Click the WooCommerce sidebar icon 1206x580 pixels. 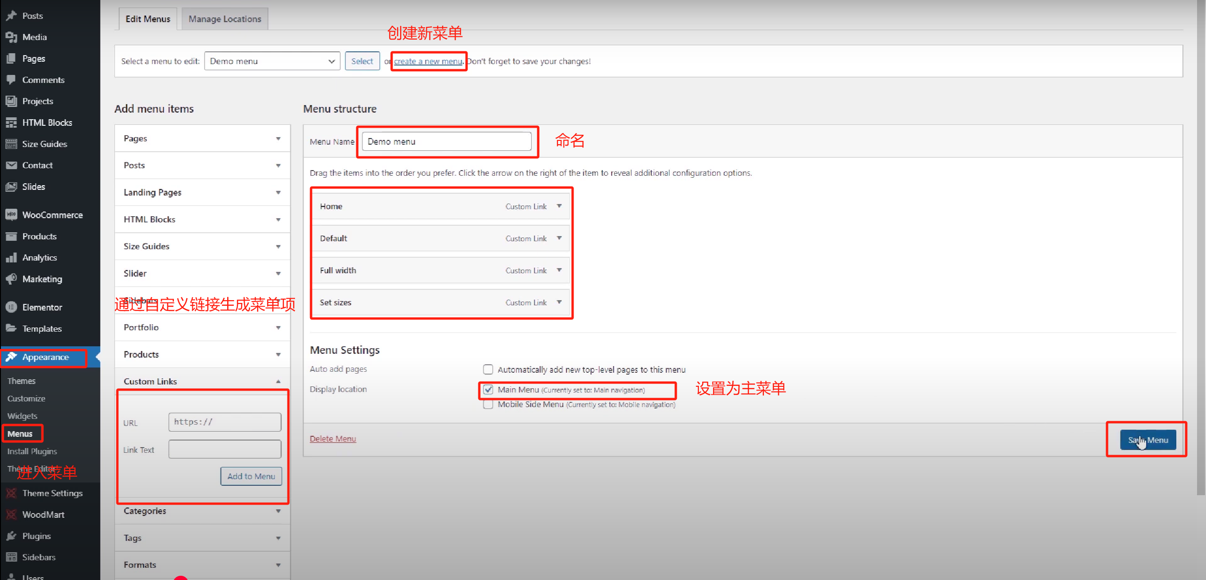point(12,214)
